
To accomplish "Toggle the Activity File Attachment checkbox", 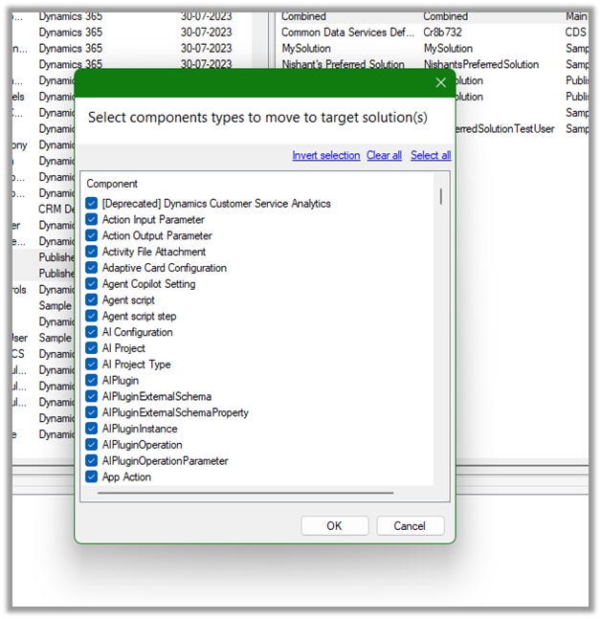I will (x=92, y=252).
